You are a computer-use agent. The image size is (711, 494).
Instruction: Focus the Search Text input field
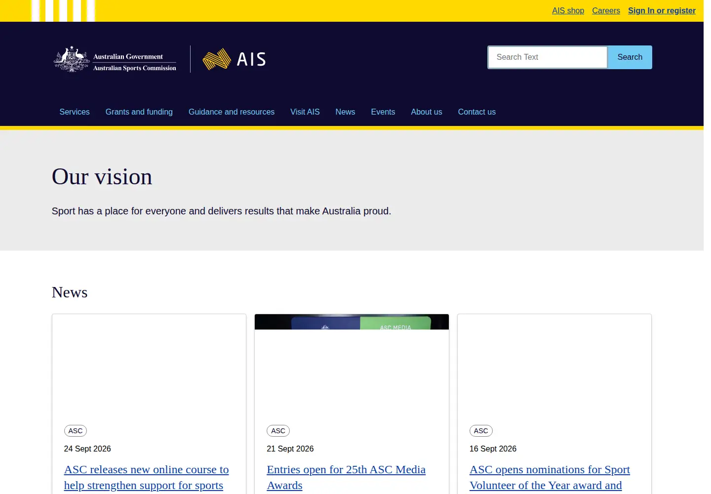pyautogui.click(x=548, y=57)
